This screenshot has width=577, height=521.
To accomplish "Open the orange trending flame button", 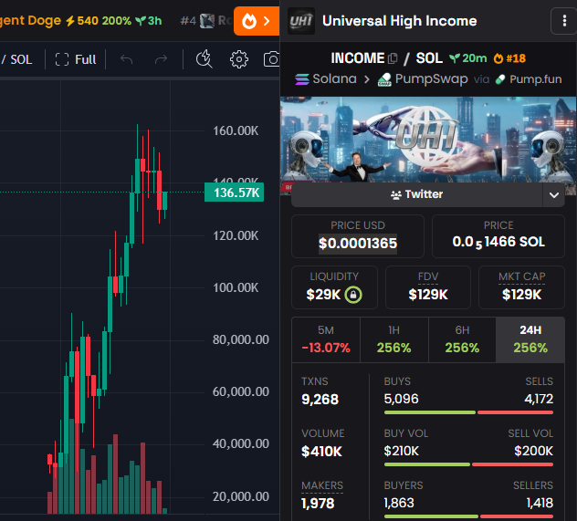I will pos(257,21).
